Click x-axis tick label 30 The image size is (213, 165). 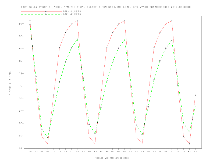pos(89,152)
